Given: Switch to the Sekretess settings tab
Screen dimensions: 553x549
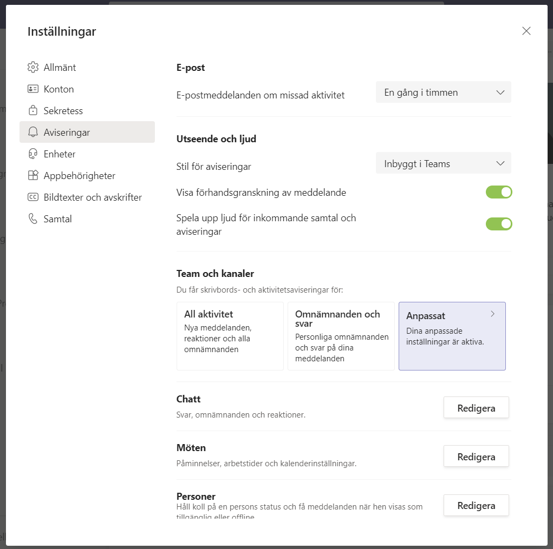Looking at the screenshot, I should (x=63, y=111).
